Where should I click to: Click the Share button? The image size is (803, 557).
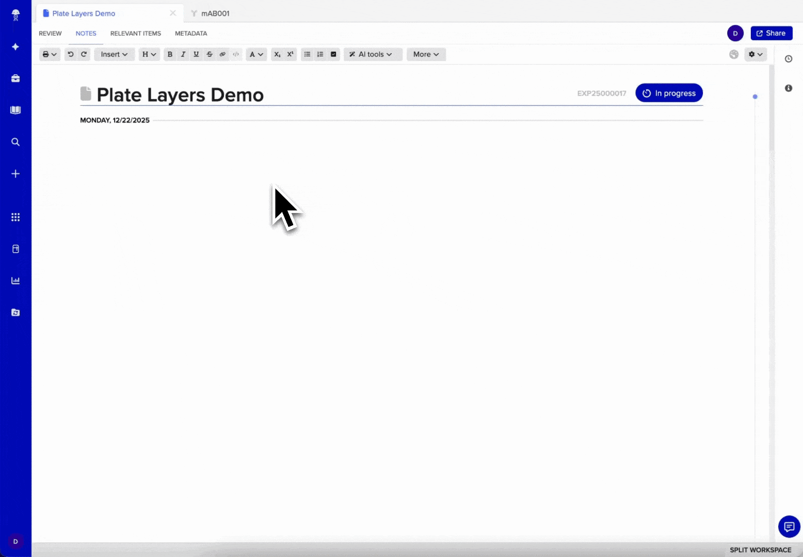[771, 33]
